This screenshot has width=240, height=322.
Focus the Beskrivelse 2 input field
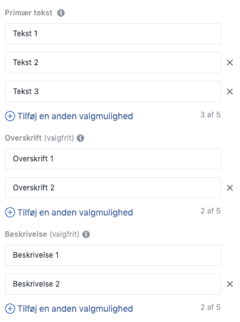[113, 284]
